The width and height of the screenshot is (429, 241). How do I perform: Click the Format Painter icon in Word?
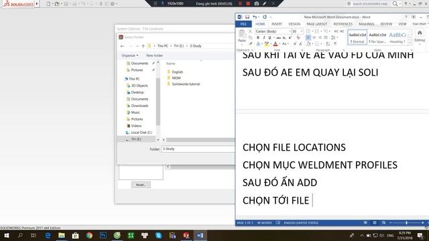click(x=250, y=44)
